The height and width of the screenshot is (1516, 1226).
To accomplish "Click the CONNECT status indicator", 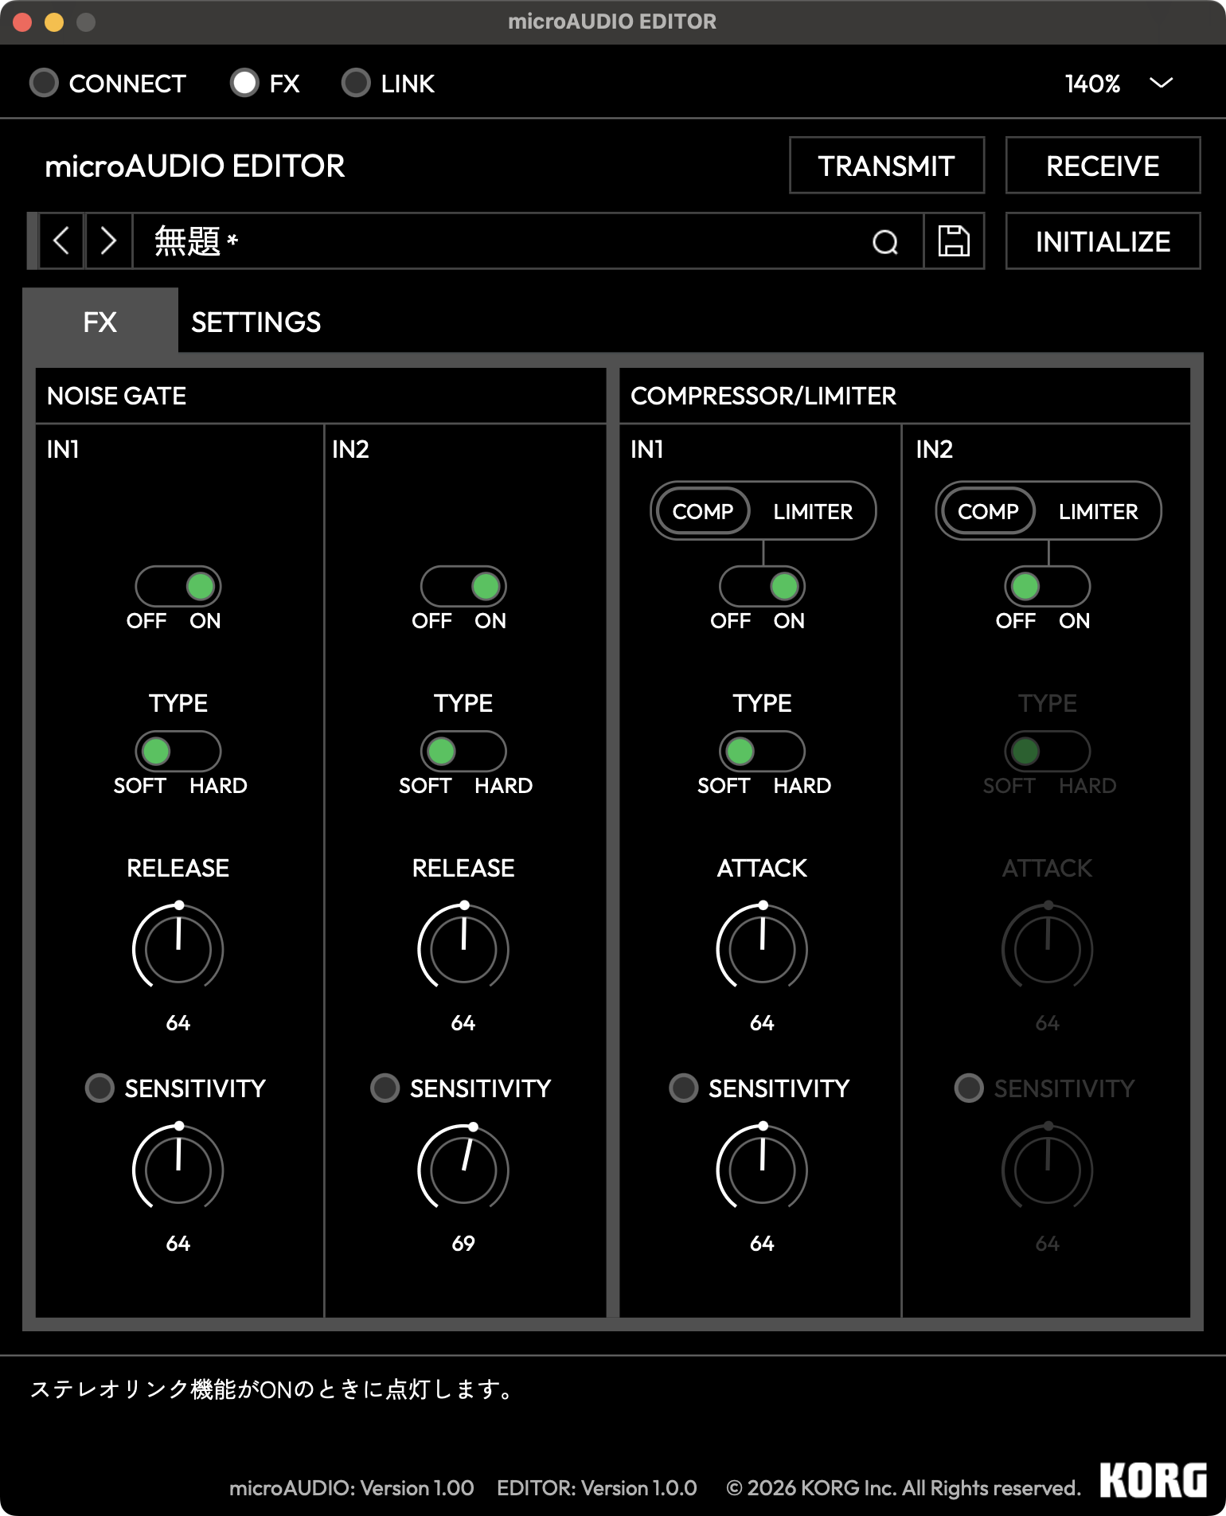I will (x=44, y=83).
